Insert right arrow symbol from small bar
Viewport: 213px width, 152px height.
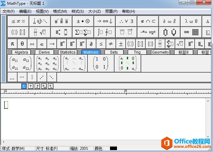52,44
